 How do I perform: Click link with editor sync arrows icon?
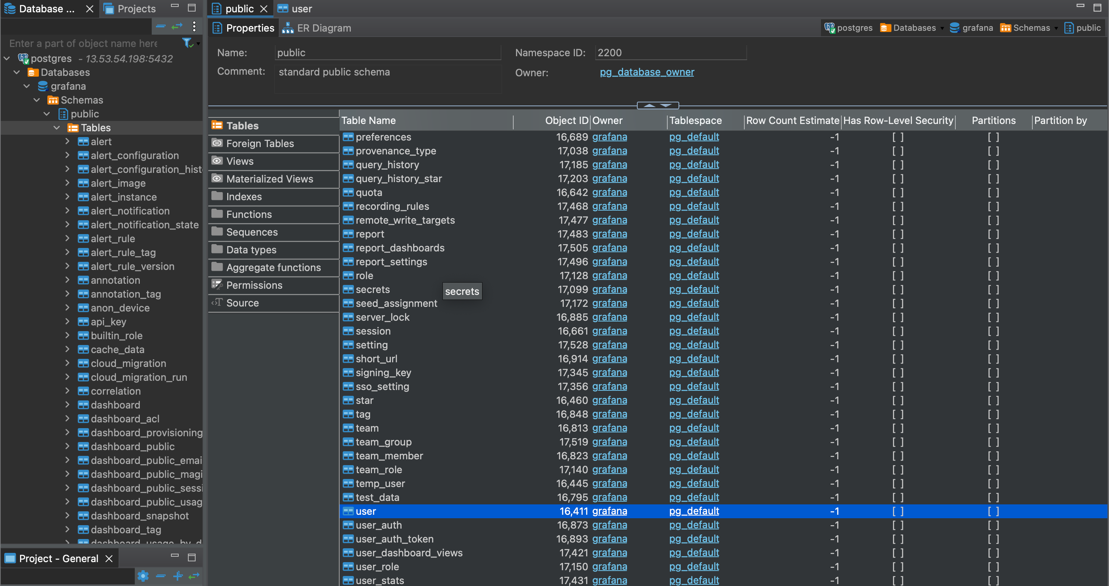click(x=177, y=26)
